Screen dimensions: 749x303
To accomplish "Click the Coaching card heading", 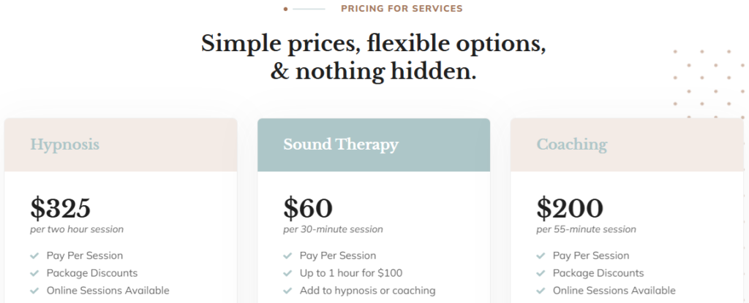I will [572, 144].
